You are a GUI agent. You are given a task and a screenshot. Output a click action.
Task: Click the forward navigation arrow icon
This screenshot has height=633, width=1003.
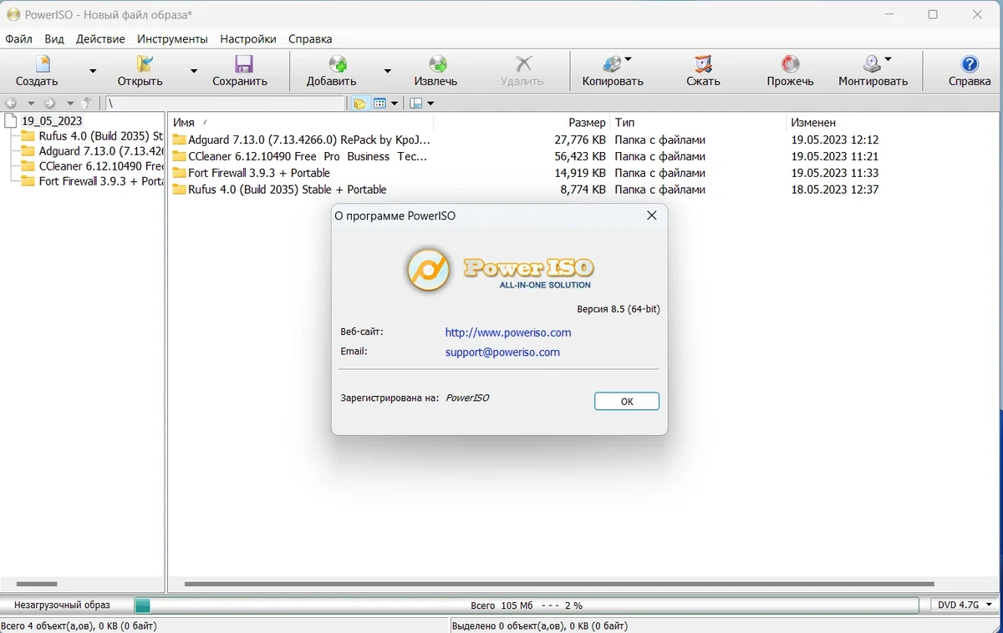(x=50, y=104)
